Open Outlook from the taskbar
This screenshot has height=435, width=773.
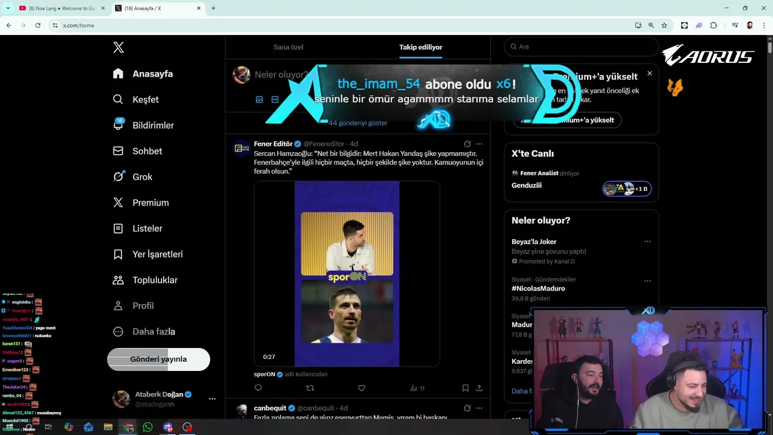(x=88, y=427)
